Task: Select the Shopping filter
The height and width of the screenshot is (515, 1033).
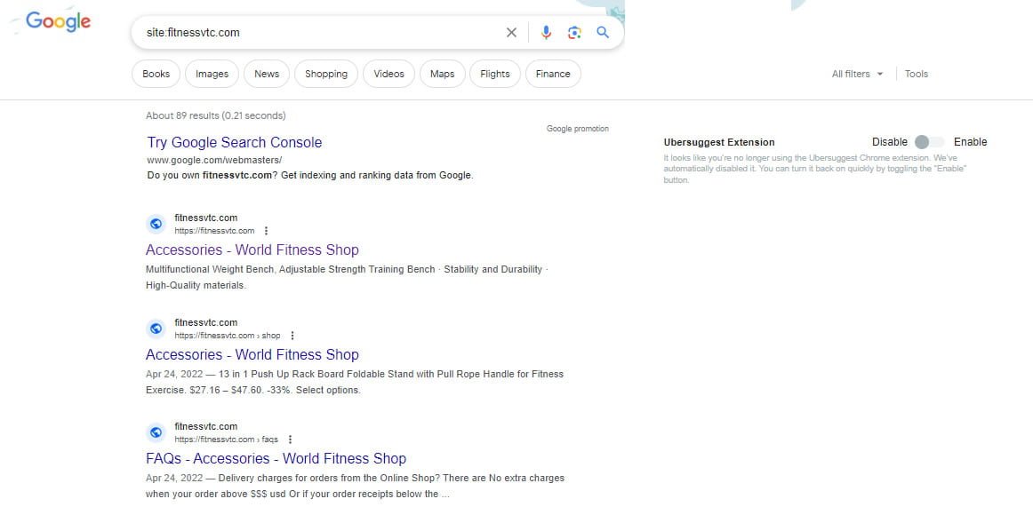Action: (x=326, y=74)
